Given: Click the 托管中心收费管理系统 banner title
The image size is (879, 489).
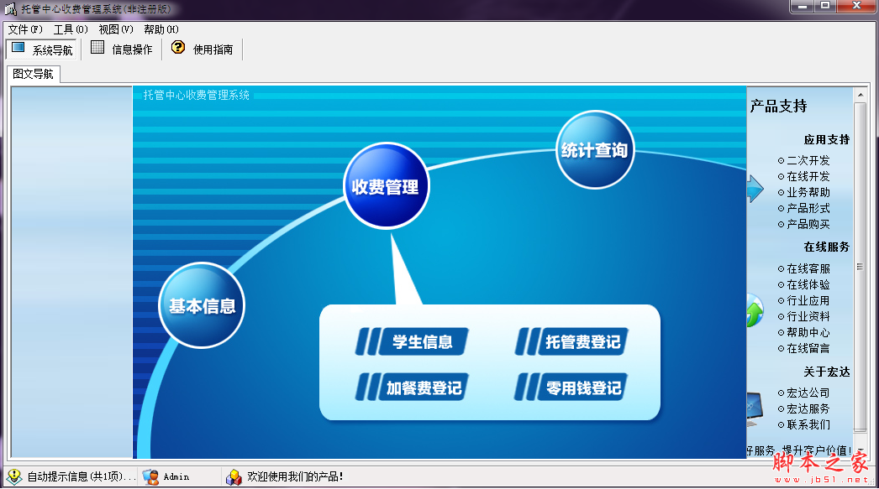Looking at the screenshot, I should [196, 95].
